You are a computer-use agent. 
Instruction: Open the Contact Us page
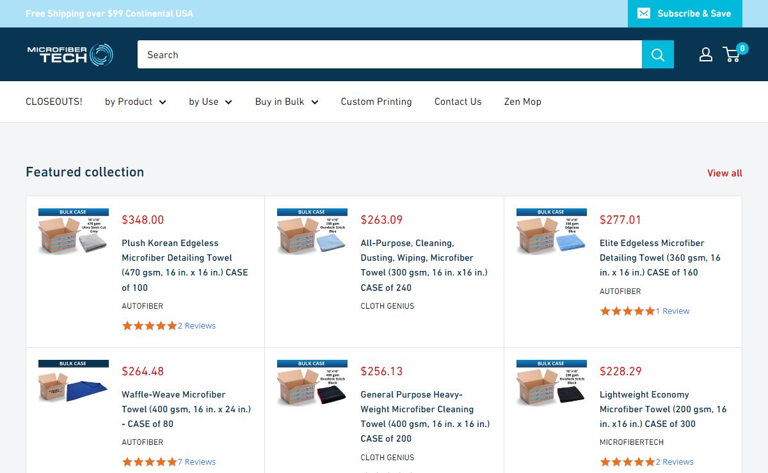(458, 102)
